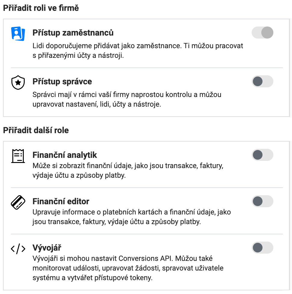This screenshot has width=292, height=294.
Task: Click the developer code brackets icon
Action: point(18,249)
